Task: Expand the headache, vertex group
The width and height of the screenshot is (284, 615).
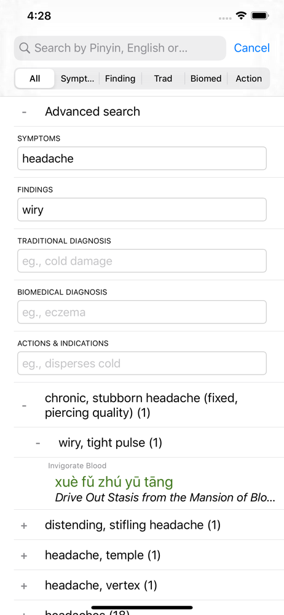Action: pyautogui.click(x=24, y=585)
